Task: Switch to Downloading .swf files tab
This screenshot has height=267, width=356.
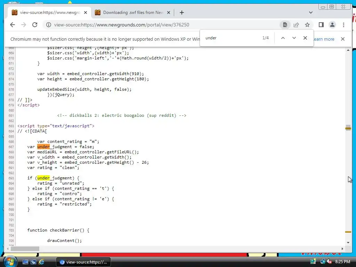Action: pyautogui.click(x=133, y=13)
